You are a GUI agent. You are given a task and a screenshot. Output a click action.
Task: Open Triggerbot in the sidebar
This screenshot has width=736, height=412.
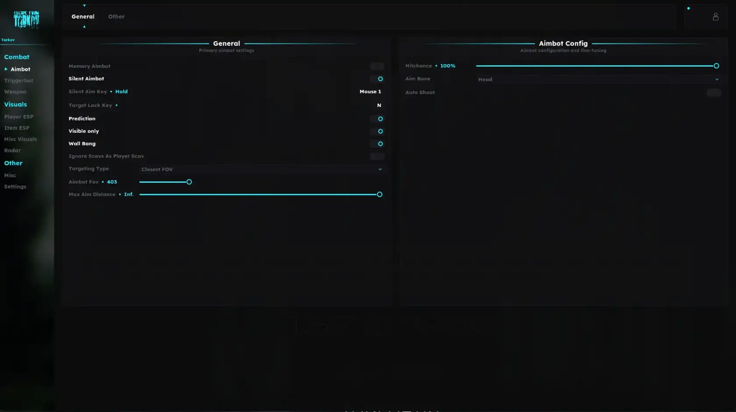(x=18, y=81)
